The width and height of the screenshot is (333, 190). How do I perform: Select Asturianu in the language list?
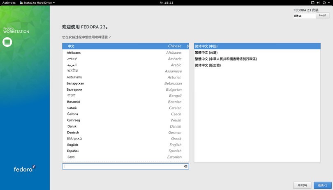click(x=125, y=77)
